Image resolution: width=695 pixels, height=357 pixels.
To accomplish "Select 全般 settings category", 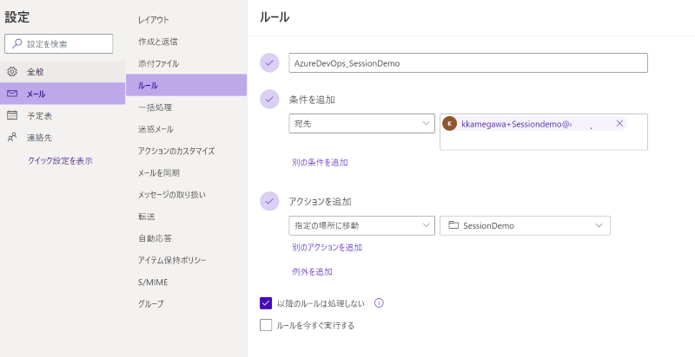I will (63, 72).
